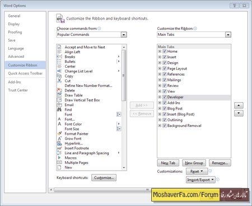Click the Rename... button

click(x=220, y=163)
